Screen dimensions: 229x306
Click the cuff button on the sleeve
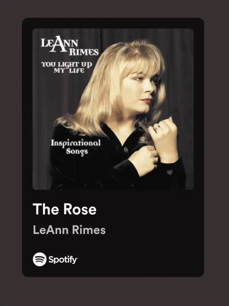[170, 172]
